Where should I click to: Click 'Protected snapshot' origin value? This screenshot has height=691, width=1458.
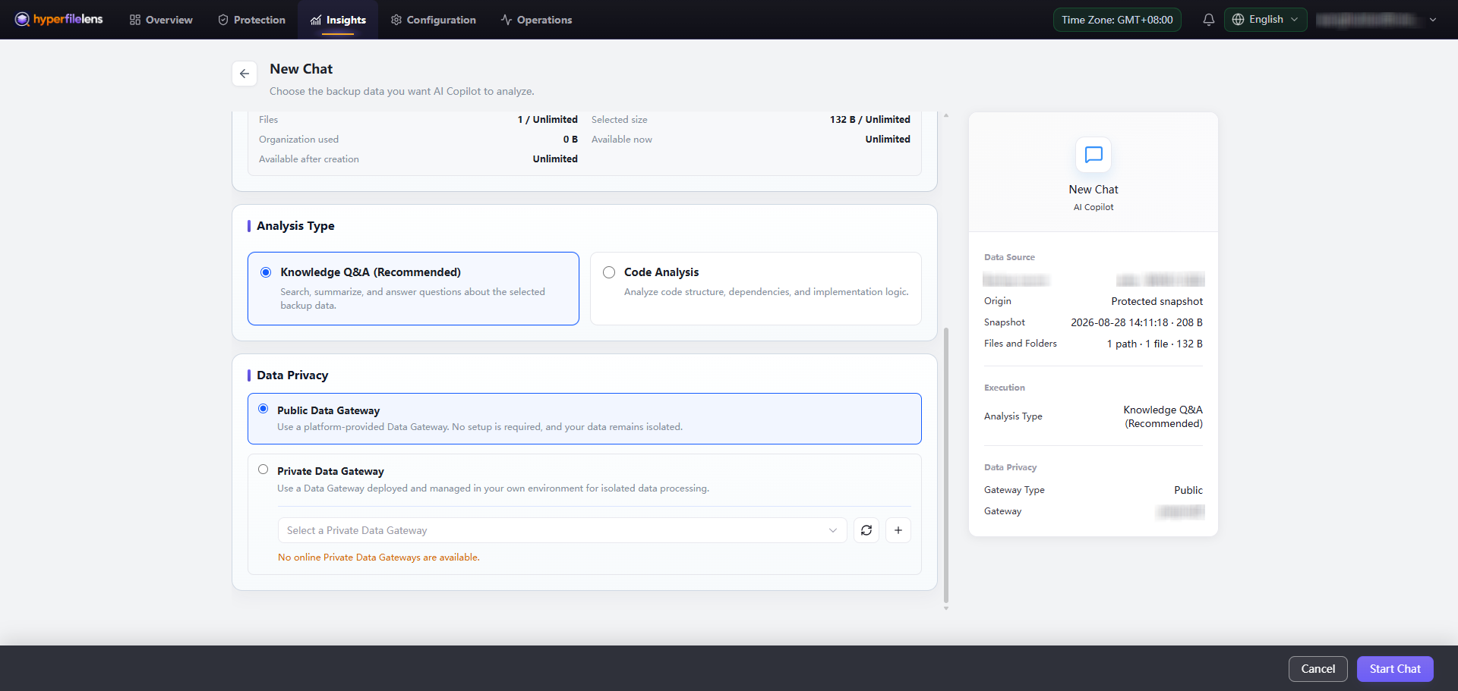tap(1157, 301)
